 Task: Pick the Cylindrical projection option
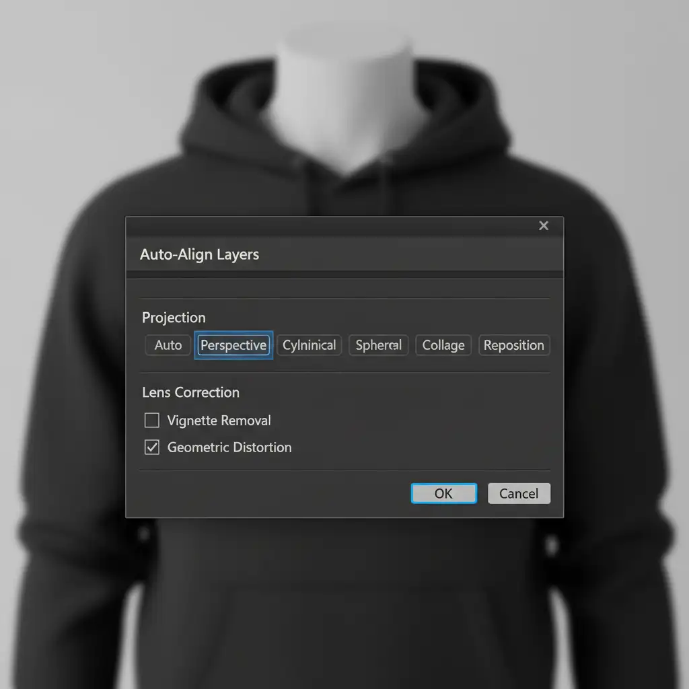click(310, 345)
